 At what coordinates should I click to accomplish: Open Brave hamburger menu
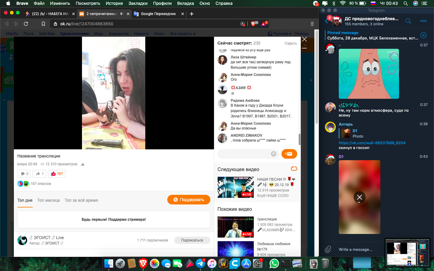coord(312,24)
